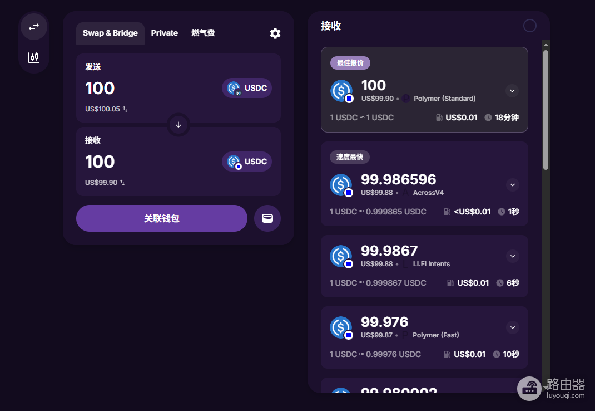Viewport: 595px width, 411px height.
Task: Click the wallet card icon beside 关联钱包
Action: click(267, 218)
